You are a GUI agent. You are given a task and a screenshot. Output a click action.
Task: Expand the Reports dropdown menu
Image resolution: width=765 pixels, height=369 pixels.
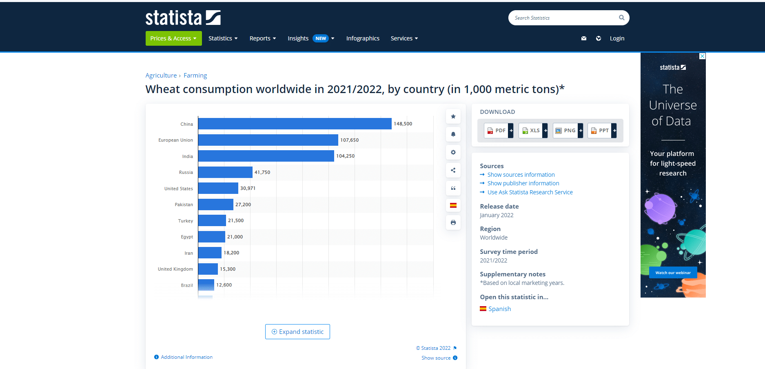263,38
